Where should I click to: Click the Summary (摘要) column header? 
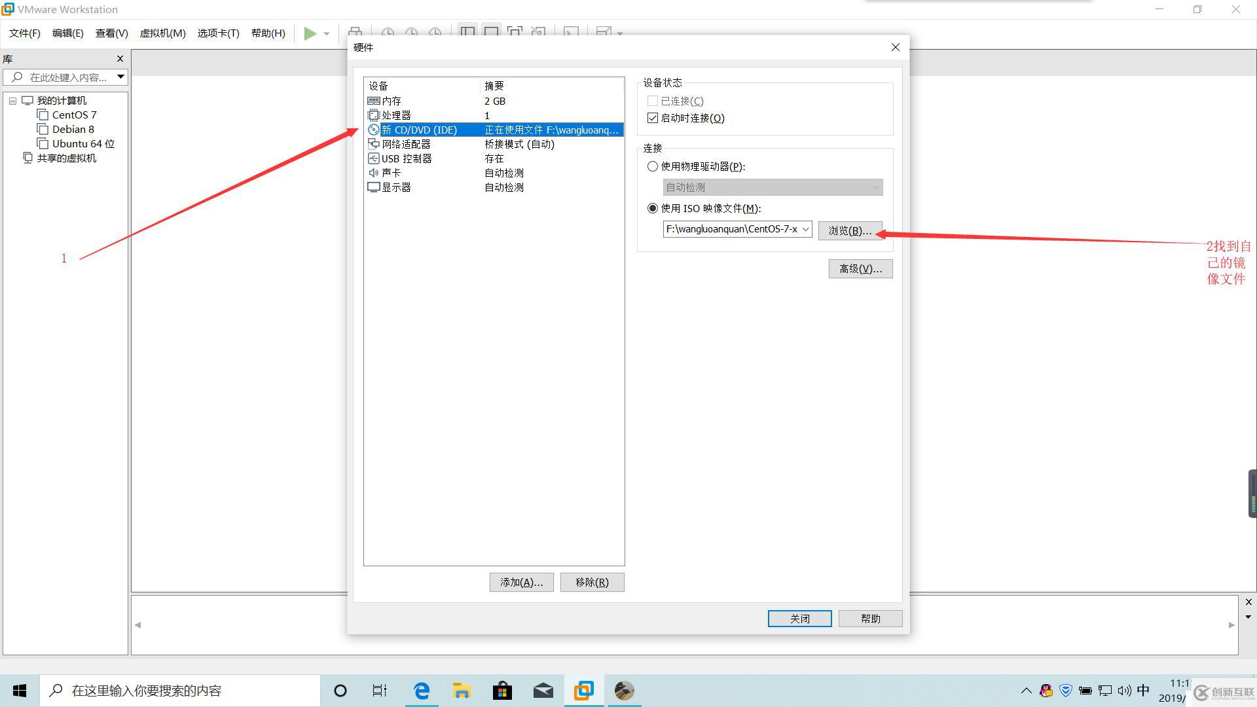(x=552, y=86)
